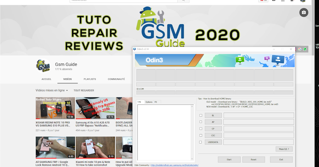
Task: Expand the Vidéos mises en ligne dropdown
Action: [x=52, y=90]
